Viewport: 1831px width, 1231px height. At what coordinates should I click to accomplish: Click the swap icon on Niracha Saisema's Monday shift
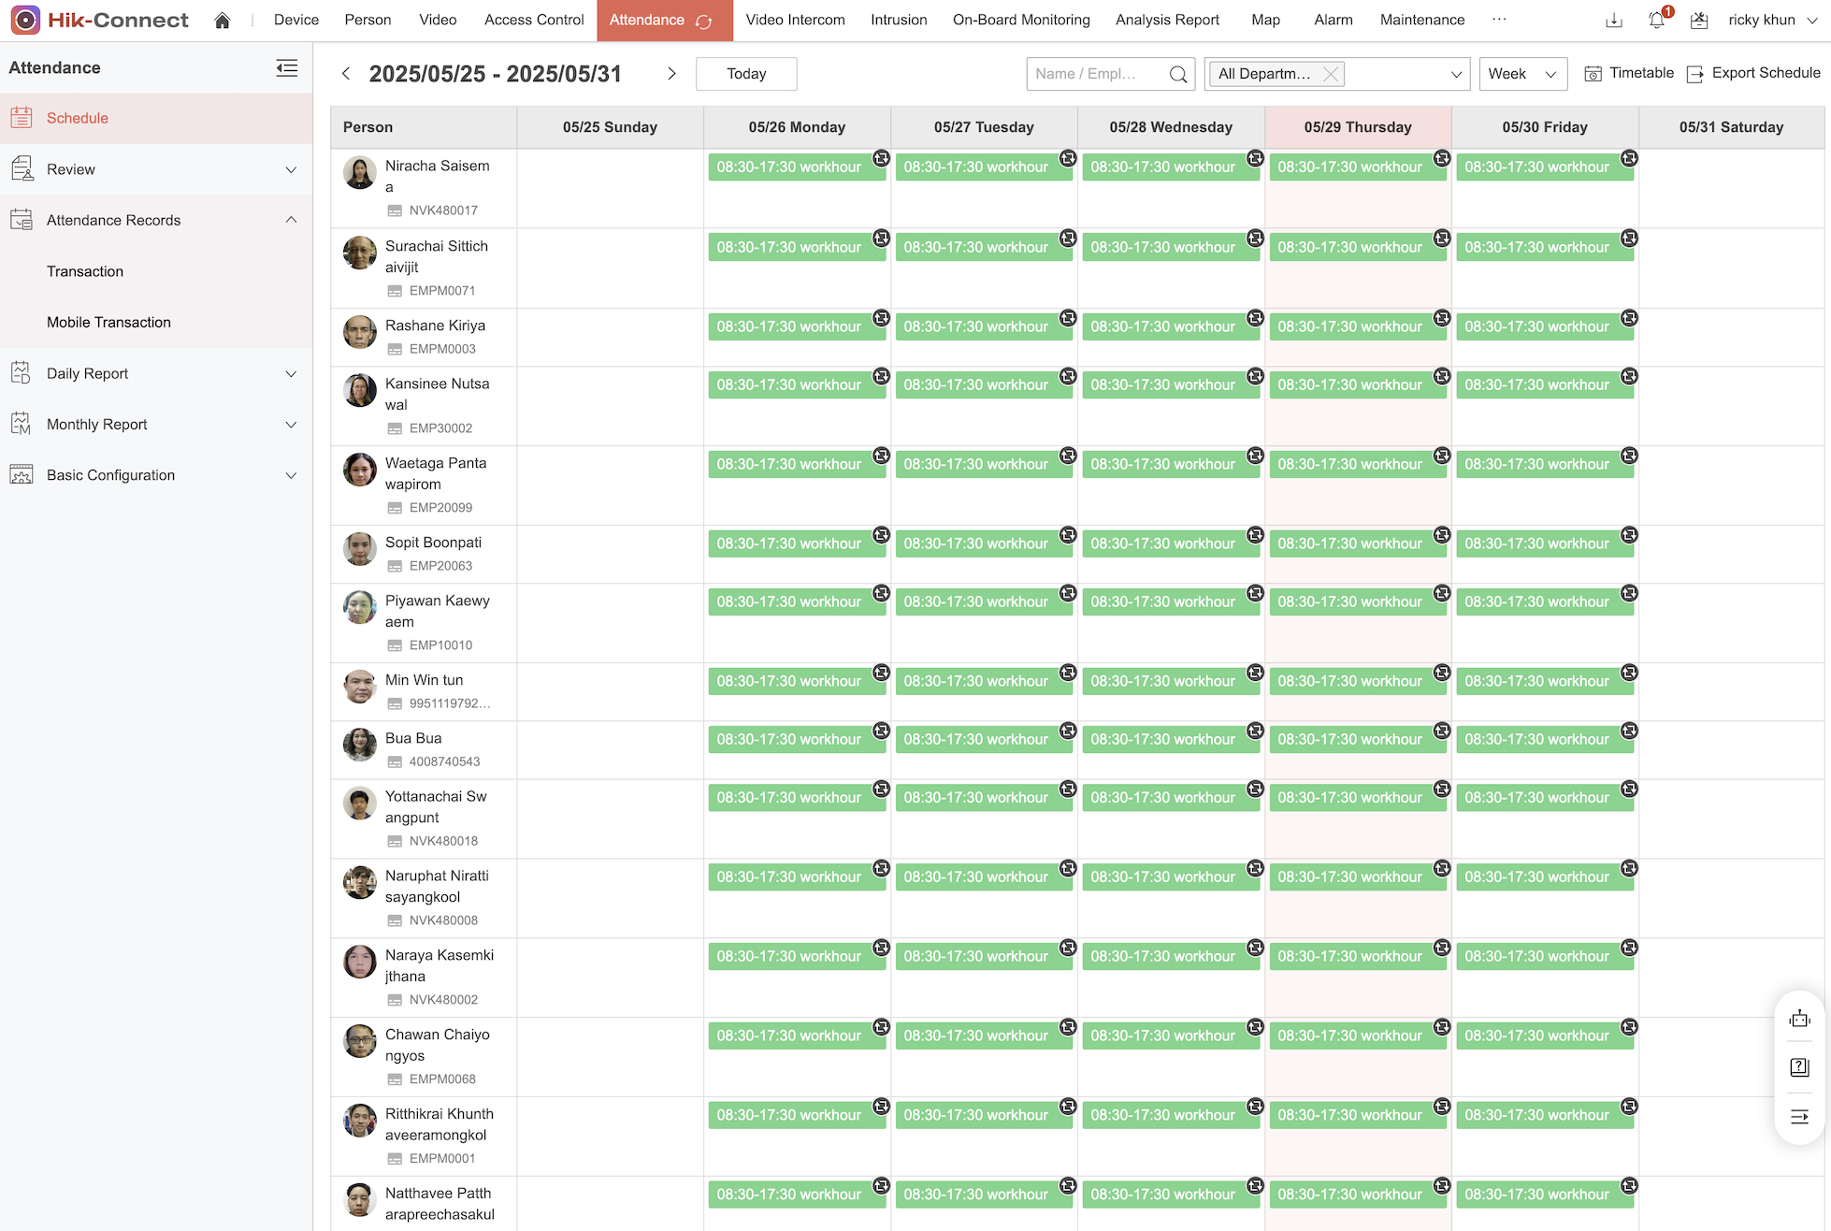881,158
